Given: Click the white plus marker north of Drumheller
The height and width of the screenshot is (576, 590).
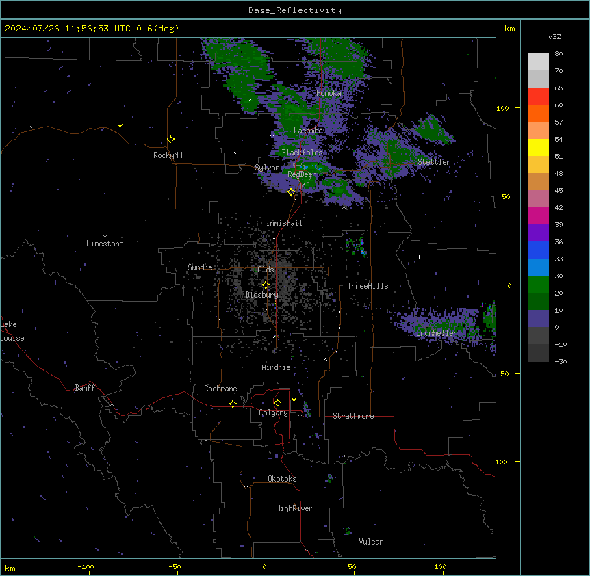Looking at the screenshot, I should [x=419, y=257].
